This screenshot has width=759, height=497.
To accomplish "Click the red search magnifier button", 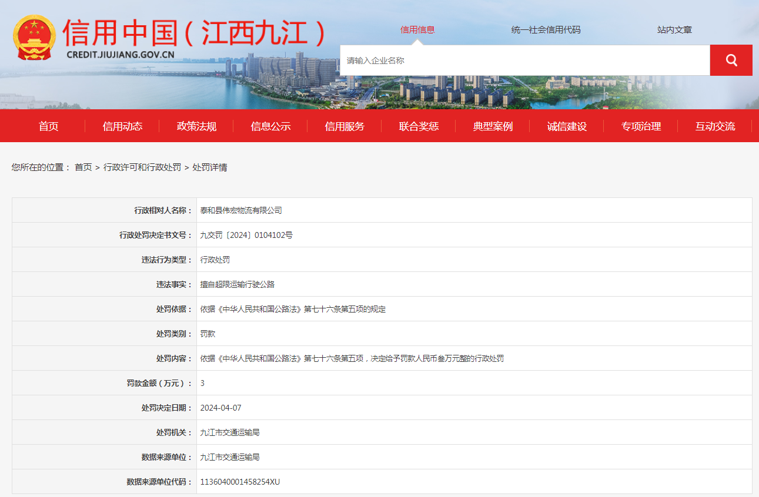I will [x=731, y=60].
